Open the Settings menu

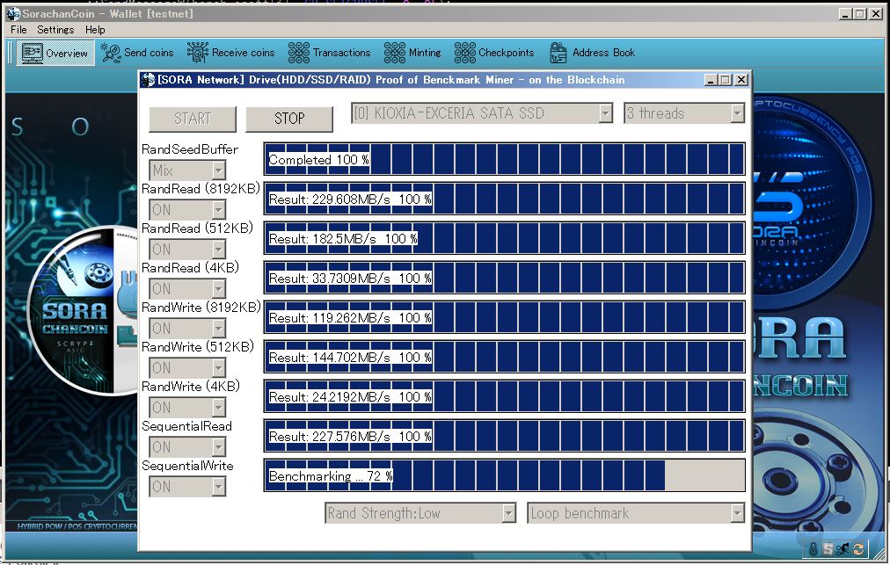[x=55, y=30]
